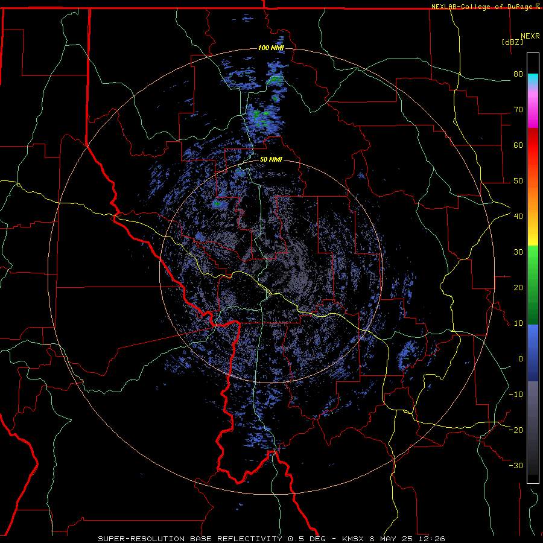Click the [dBZ] units label
Viewport: 543px width, 543px height.
(512, 42)
